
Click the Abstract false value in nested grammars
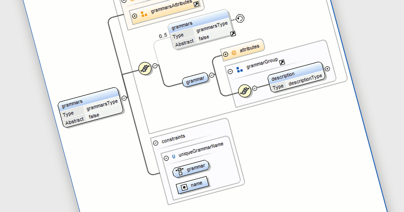pos(204,38)
